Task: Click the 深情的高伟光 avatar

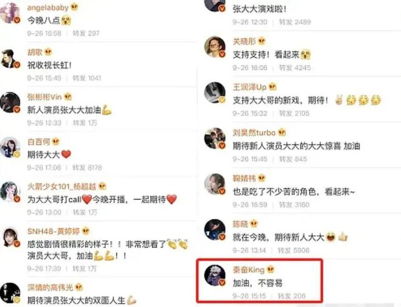Action: [x=10, y=293]
